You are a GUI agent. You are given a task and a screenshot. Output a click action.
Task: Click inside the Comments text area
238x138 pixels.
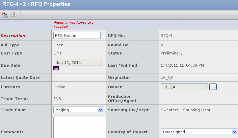pos(79,128)
